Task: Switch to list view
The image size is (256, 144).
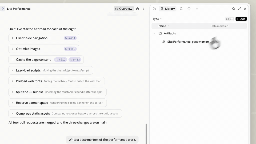Action: click(x=231, y=19)
